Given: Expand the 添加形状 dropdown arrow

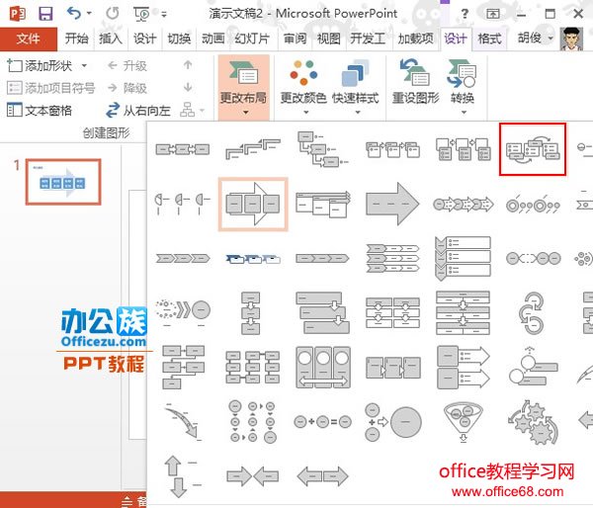Looking at the screenshot, I should 84,66.
